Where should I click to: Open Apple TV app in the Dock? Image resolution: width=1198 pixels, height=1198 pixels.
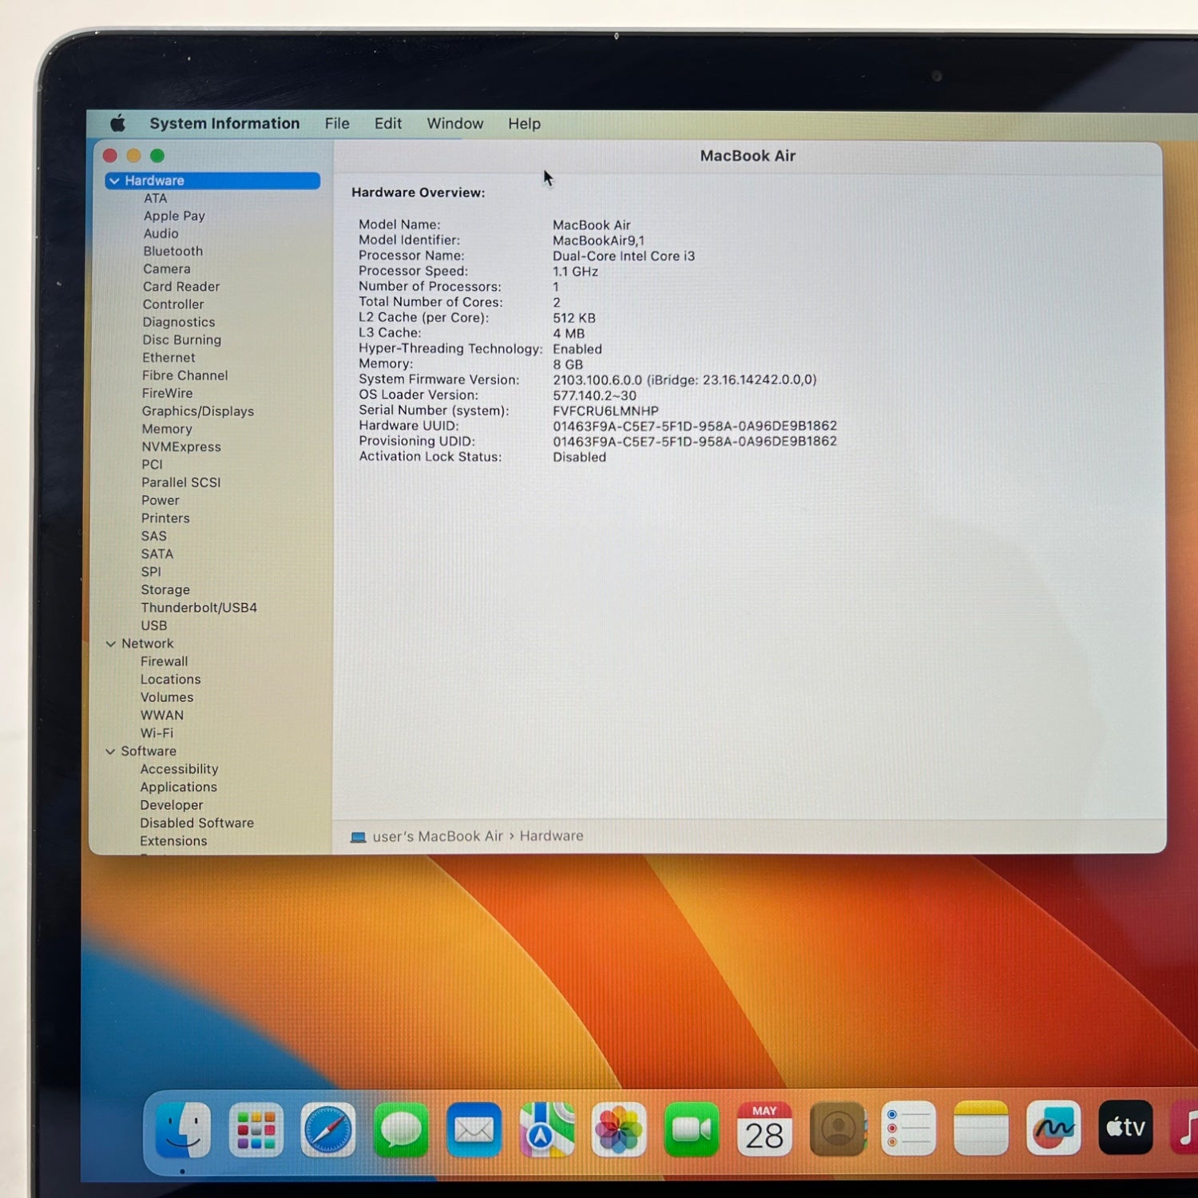(x=1125, y=1128)
